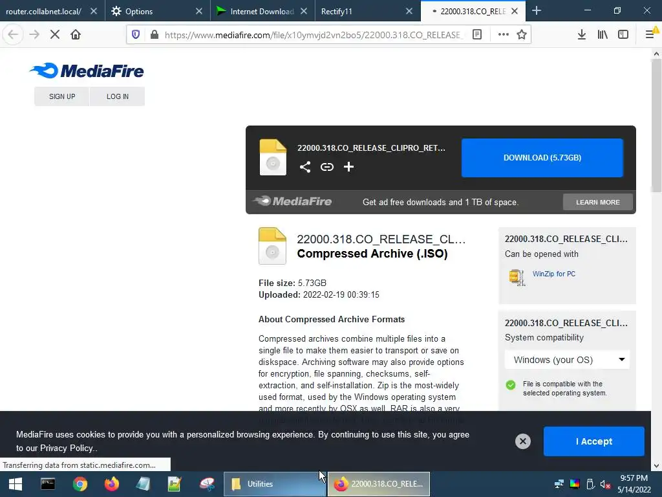Click the file icon beside Compressed Archive
This screenshot has width=662, height=497.
272,246
